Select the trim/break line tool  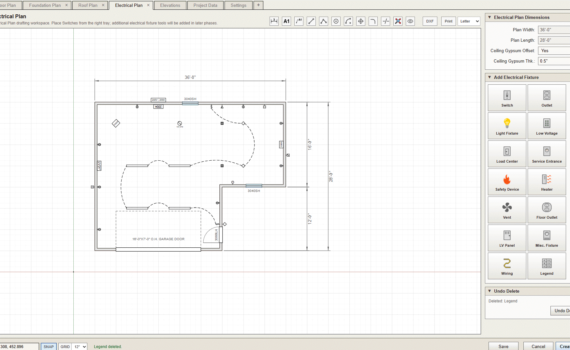pyautogui.click(x=386, y=21)
